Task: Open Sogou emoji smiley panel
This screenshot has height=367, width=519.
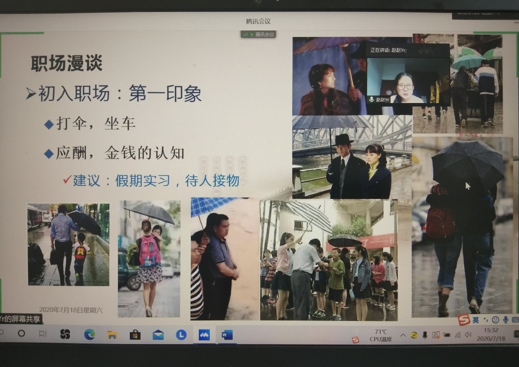Action: [496, 319]
